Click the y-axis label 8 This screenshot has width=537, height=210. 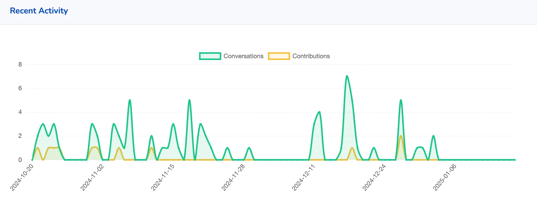(20, 64)
